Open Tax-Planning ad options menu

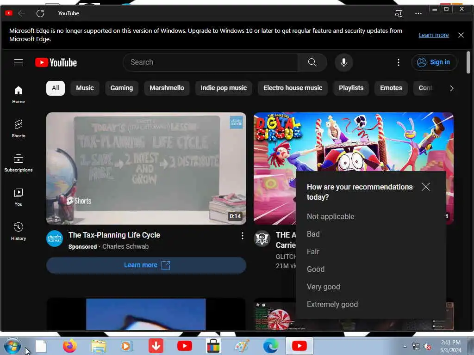(x=243, y=236)
